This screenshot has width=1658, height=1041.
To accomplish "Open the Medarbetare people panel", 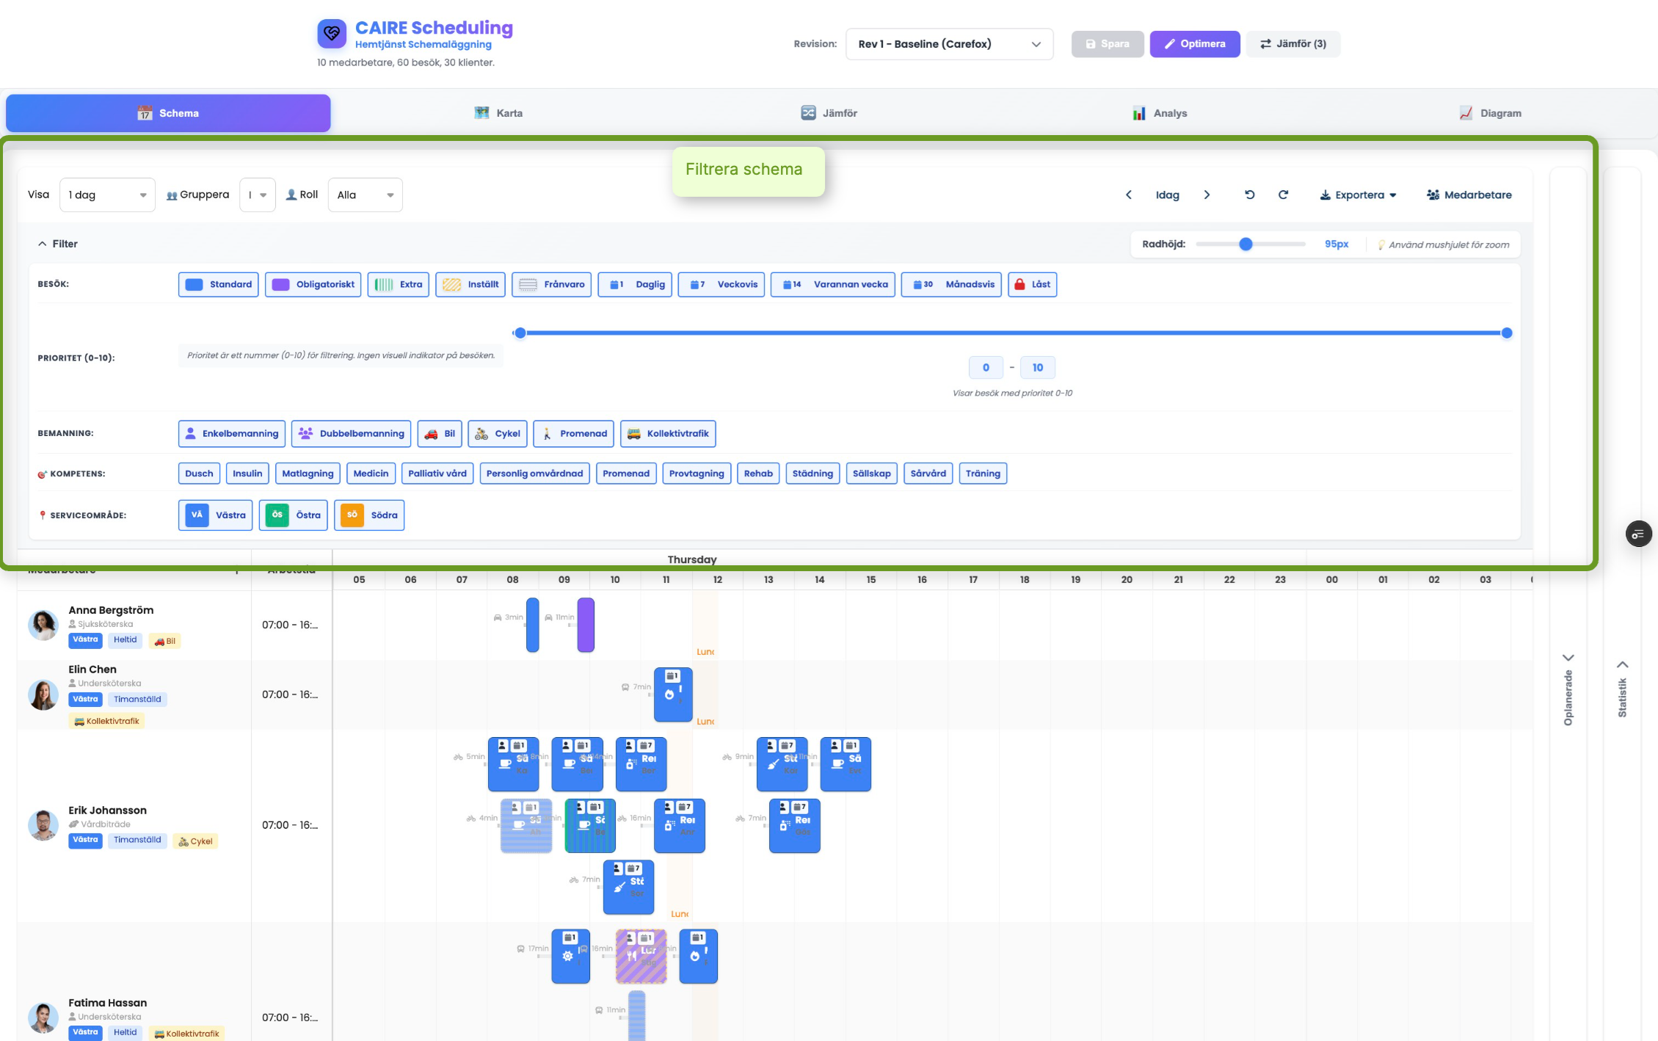I will point(1469,195).
